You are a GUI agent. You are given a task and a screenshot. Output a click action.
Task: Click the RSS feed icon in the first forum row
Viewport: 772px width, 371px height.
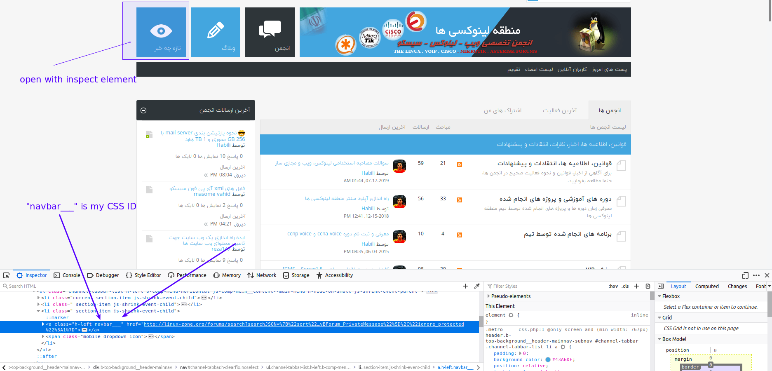pyautogui.click(x=460, y=164)
